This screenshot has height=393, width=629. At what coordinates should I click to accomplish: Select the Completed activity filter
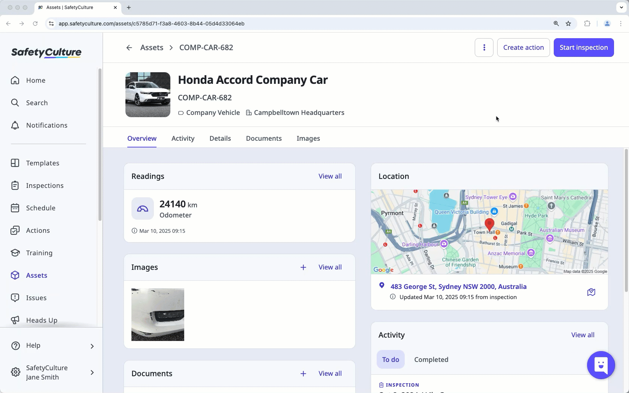pos(431,360)
